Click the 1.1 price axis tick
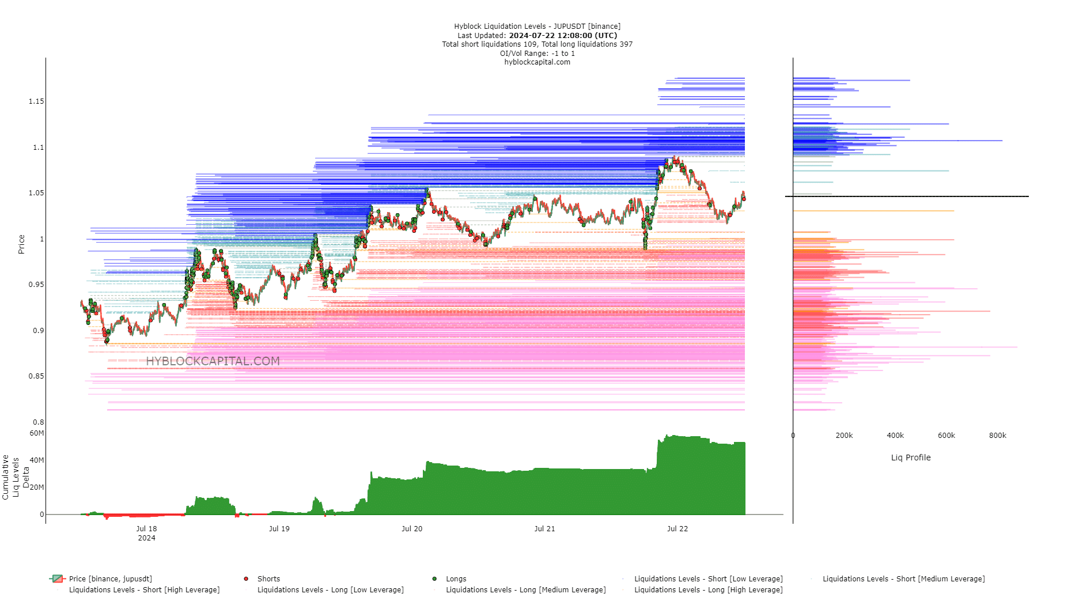Viewport: 1075px width, 605px height. (38, 148)
